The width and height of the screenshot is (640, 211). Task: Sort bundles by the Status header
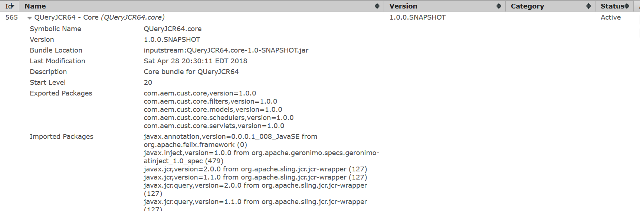tap(612, 6)
